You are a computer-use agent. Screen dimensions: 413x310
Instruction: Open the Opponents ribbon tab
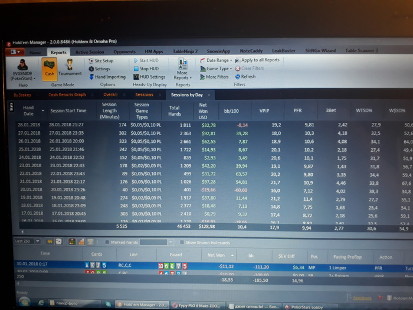(x=124, y=52)
